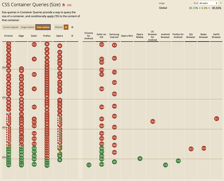The height and width of the screenshot is (181, 224).
Task: Click Samsung Internet 9.2 red circle
Action: coord(114,45)
